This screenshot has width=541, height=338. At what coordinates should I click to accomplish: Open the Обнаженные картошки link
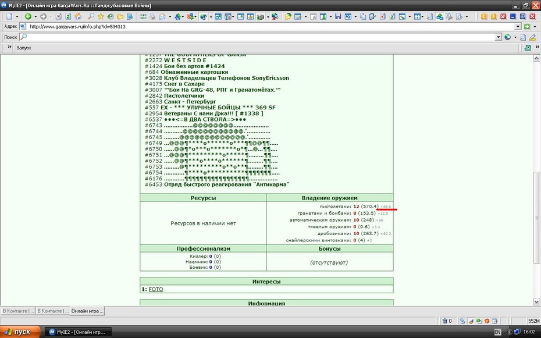coord(196,72)
